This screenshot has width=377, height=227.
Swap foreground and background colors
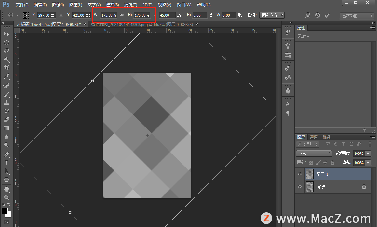(9, 204)
